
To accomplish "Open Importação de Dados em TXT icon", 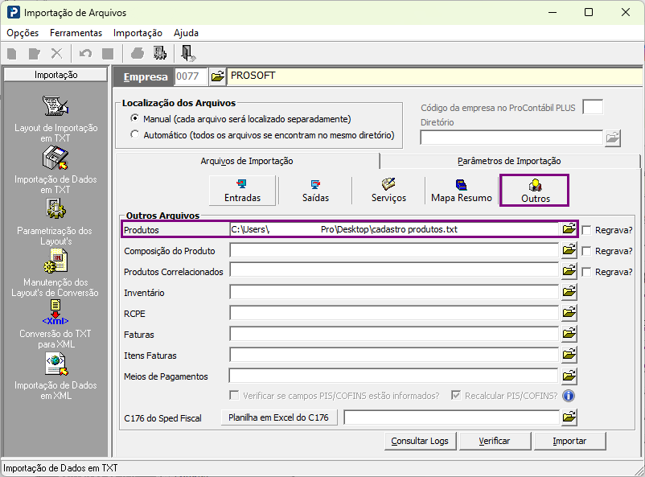I will [55, 158].
